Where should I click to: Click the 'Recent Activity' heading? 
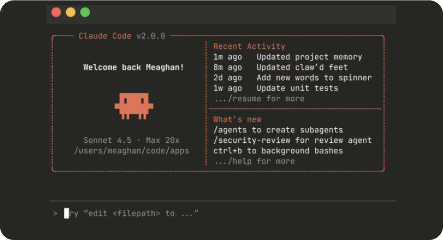(x=249, y=46)
